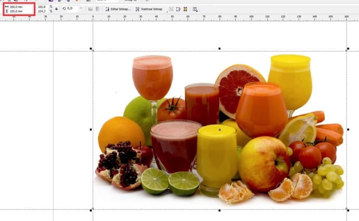
Task: Click the mirror horizontally icon
Action: coord(90,9)
